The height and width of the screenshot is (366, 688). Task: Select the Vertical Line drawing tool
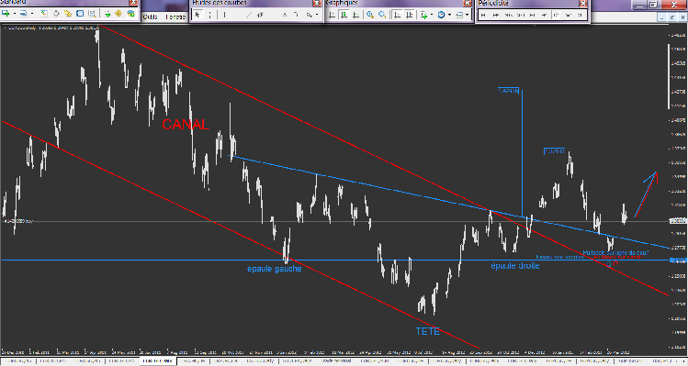225,15
